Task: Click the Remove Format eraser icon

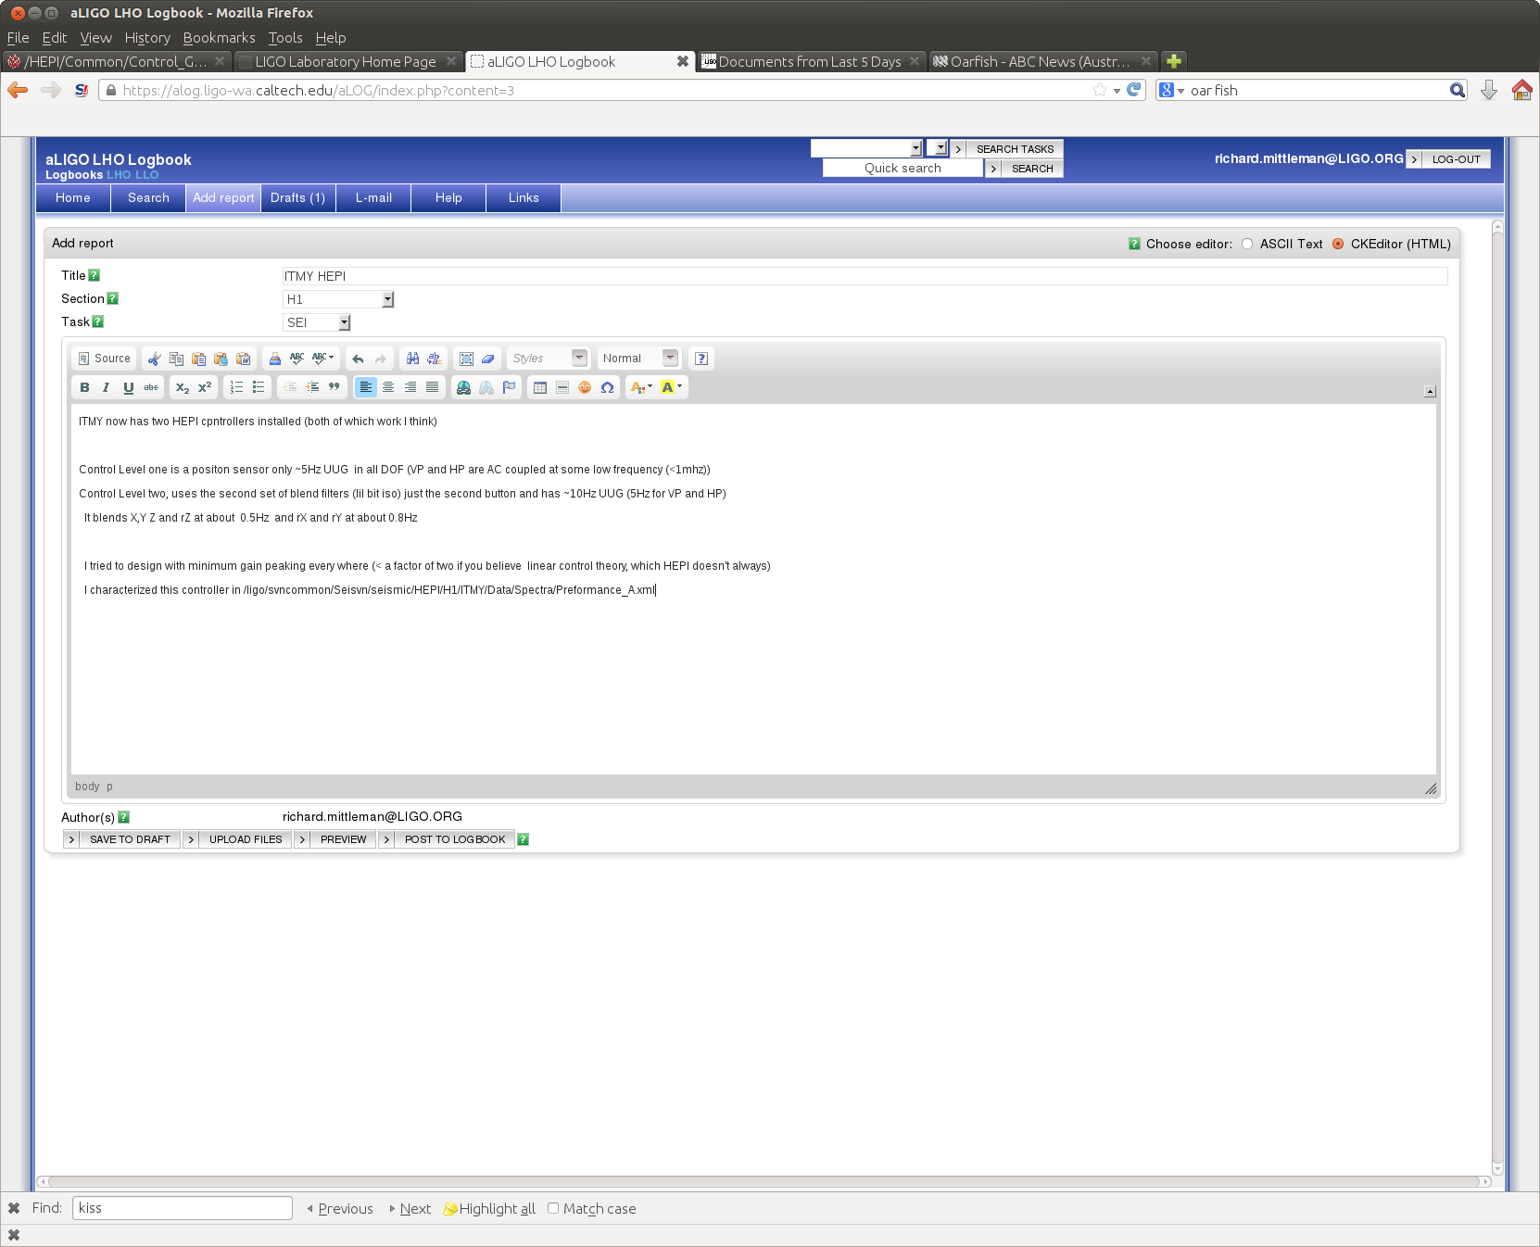Action: pyautogui.click(x=488, y=359)
